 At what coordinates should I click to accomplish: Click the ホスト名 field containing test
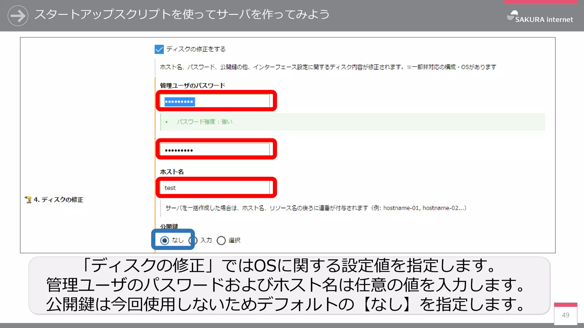click(x=215, y=188)
